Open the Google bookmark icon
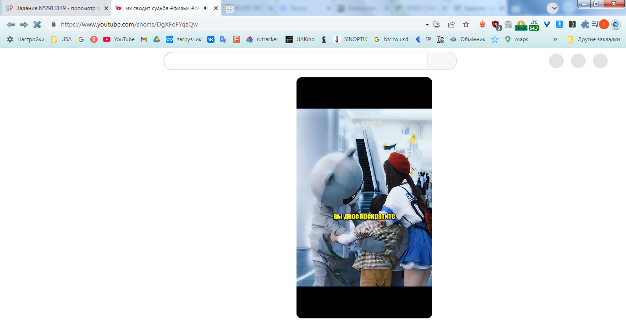The image size is (626, 333). pyautogui.click(x=81, y=39)
